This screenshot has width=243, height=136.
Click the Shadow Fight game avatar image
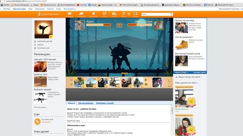point(44,29)
